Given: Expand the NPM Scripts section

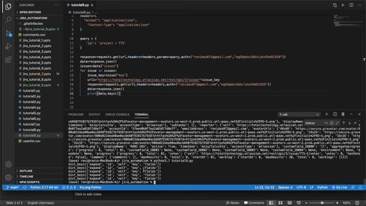Looking at the screenshot, I should point(29,182).
